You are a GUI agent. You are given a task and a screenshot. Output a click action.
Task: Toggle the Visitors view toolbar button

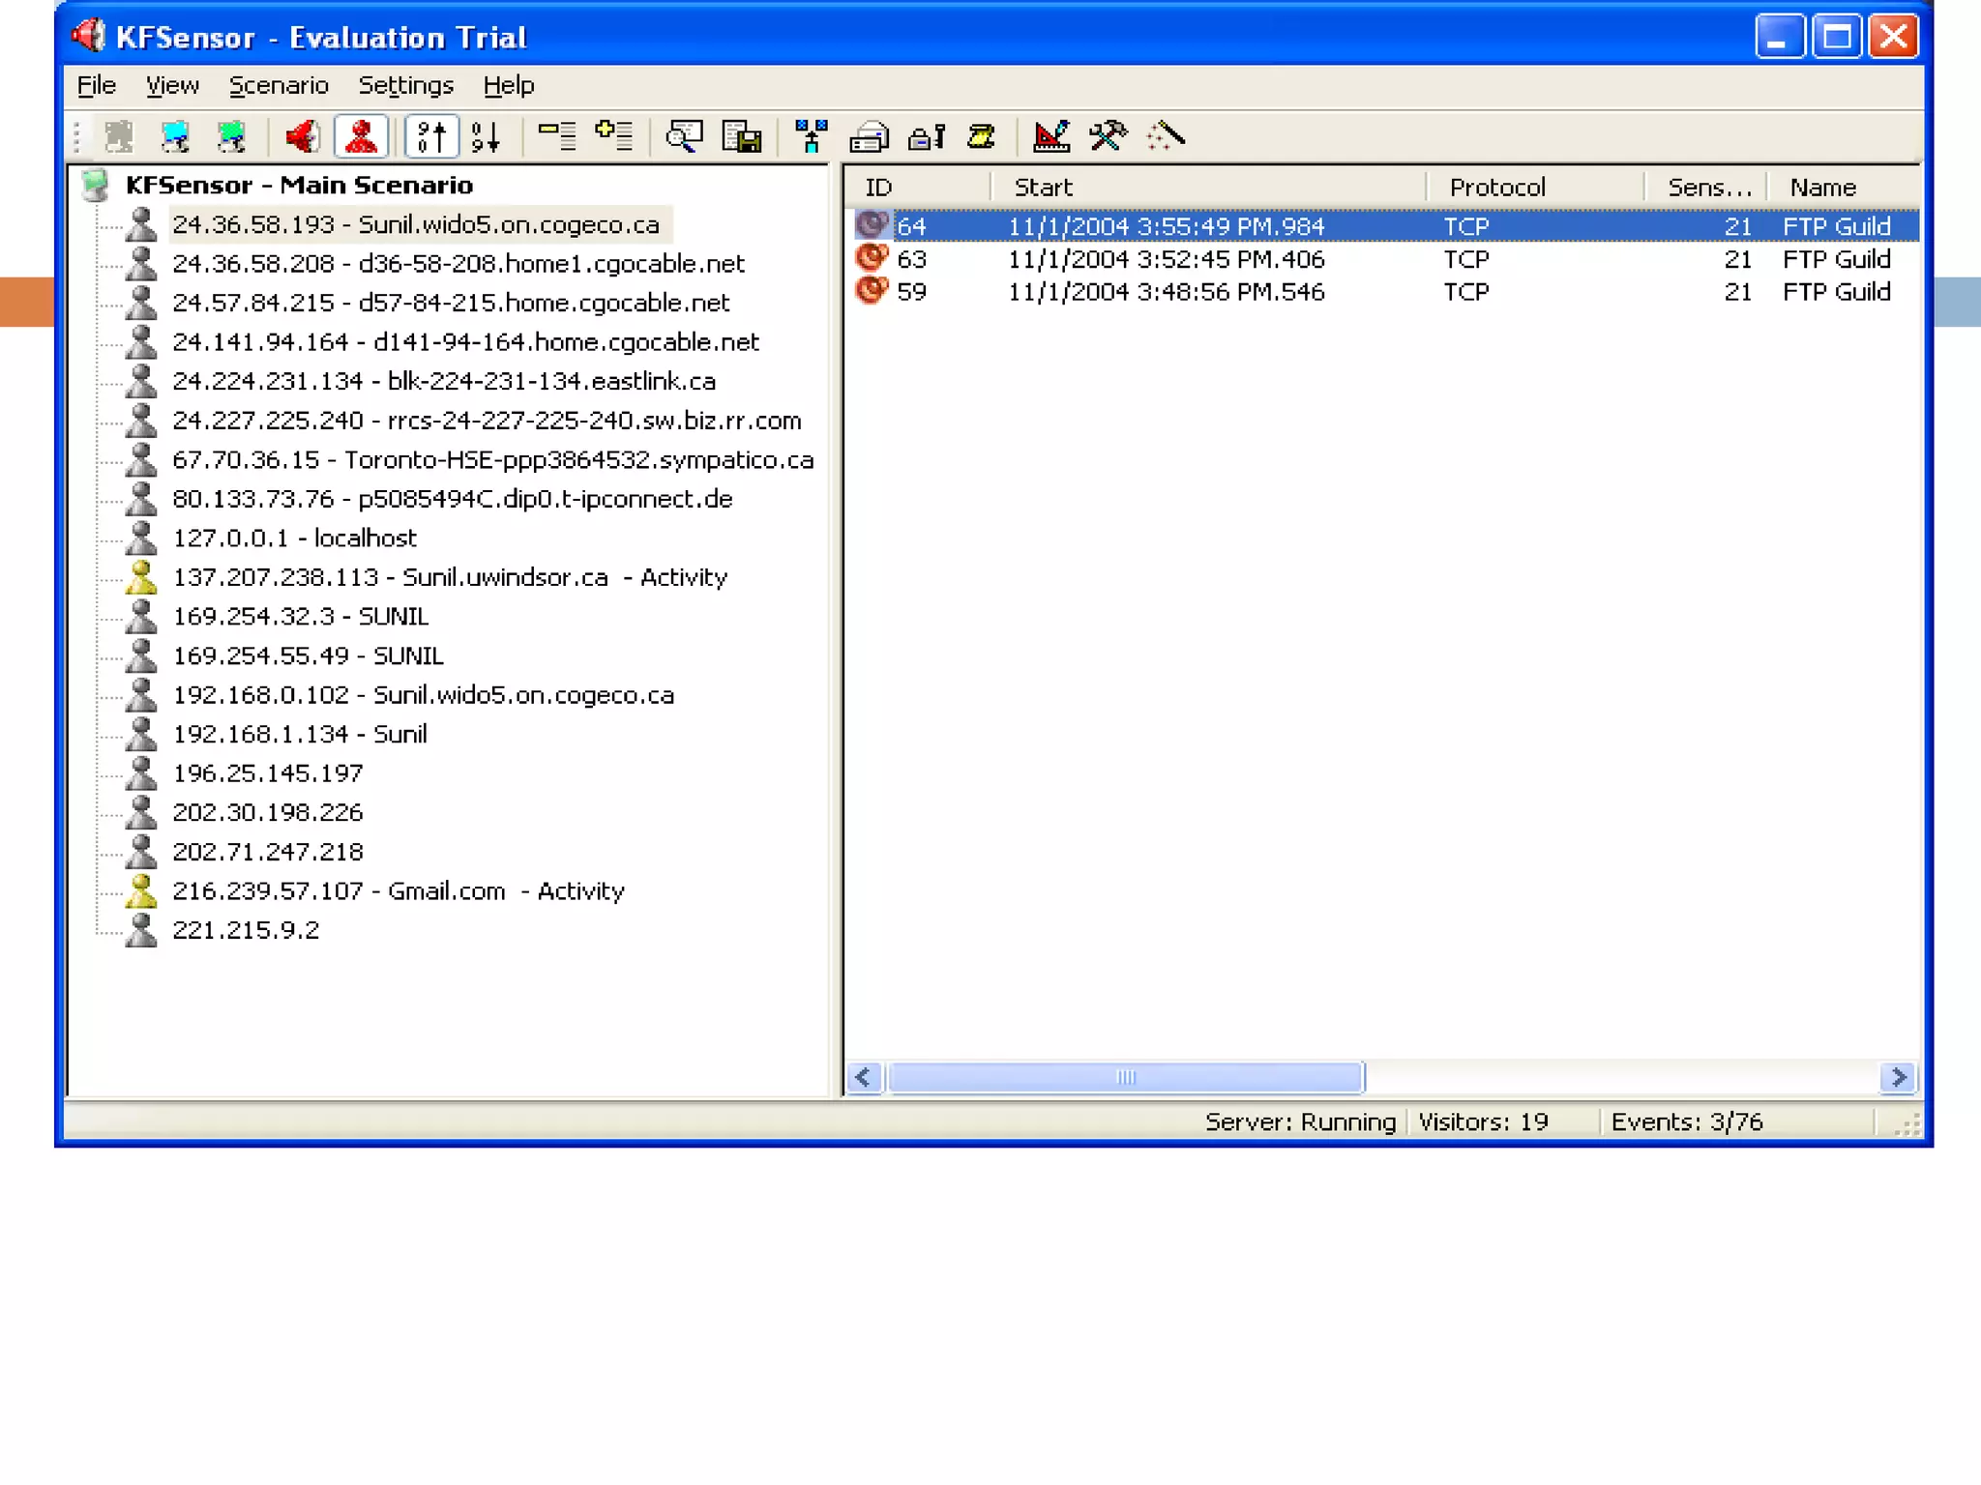361,136
